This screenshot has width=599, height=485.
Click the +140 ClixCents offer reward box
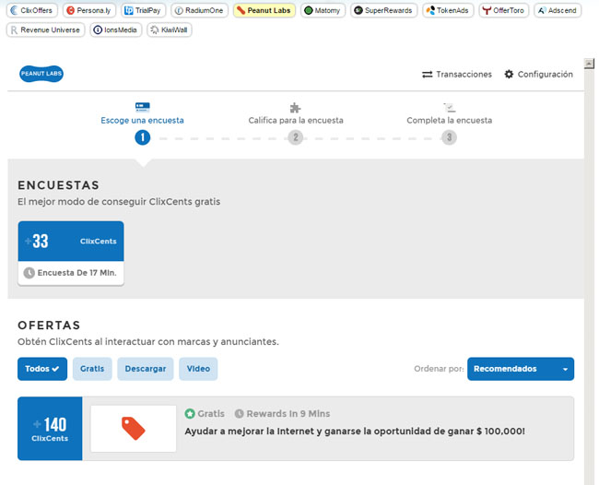coord(50,429)
